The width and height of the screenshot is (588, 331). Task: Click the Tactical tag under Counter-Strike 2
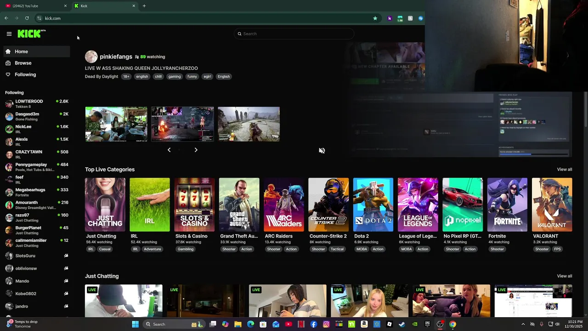pos(337,249)
